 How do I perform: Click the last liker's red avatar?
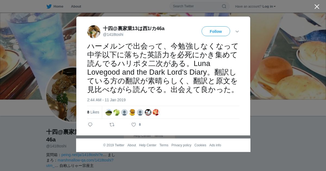(x=156, y=112)
